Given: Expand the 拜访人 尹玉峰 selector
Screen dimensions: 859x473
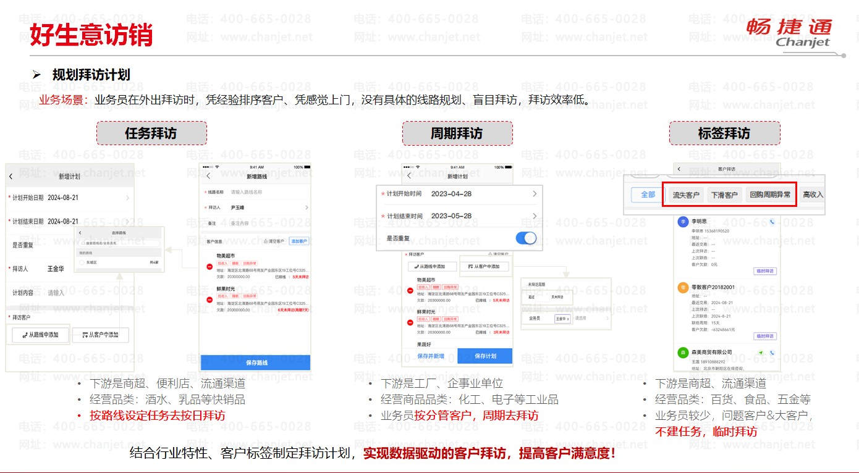Looking at the screenshot, I should coord(255,208).
